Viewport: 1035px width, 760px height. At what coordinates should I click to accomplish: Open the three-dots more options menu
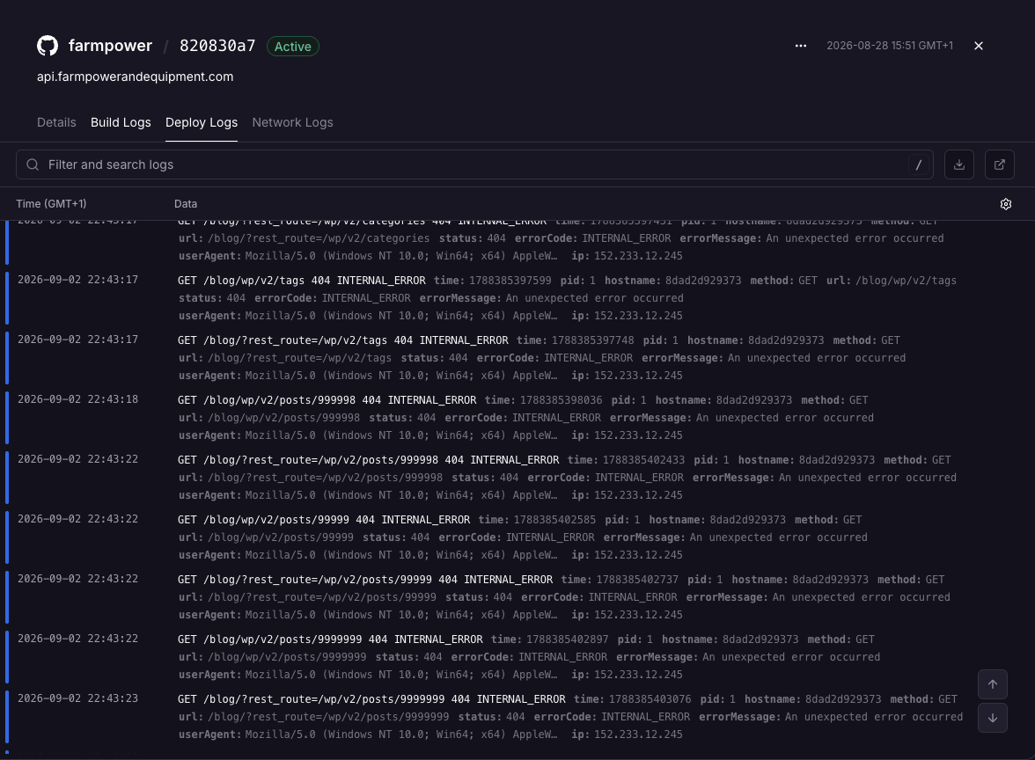(801, 46)
